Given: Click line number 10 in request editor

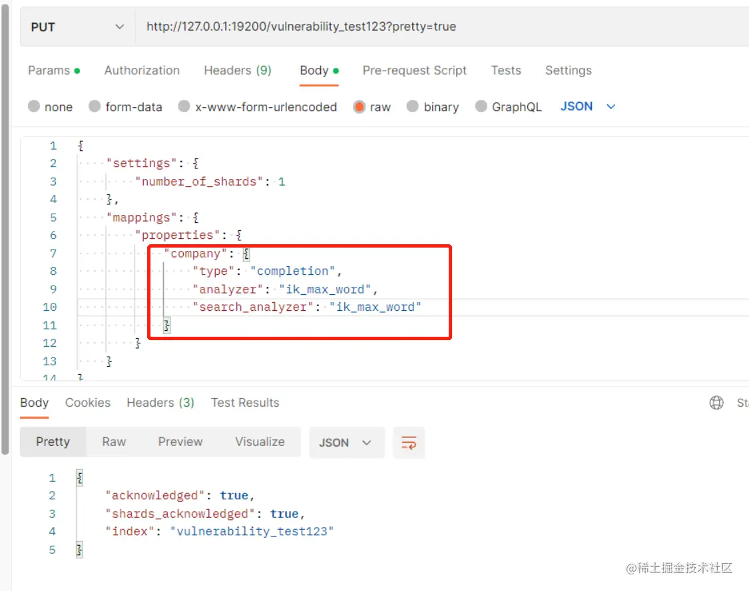Looking at the screenshot, I should coord(50,307).
